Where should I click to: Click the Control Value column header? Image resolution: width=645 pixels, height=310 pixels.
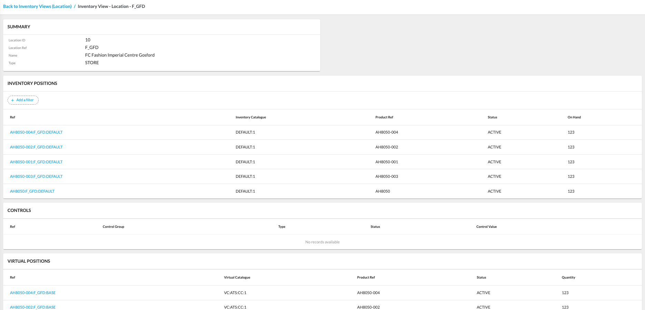point(486,227)
